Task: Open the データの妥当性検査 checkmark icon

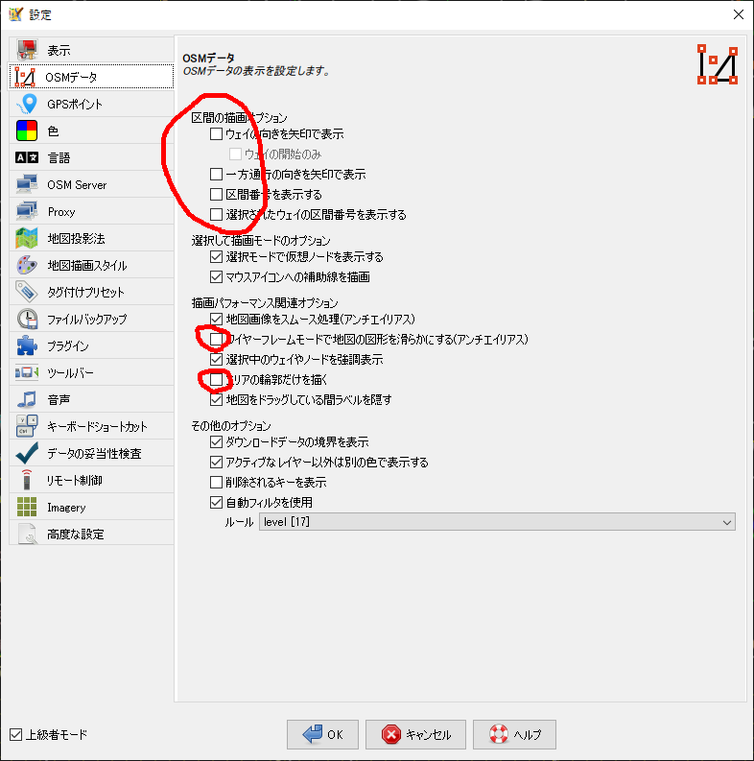Action: point(27,453)
